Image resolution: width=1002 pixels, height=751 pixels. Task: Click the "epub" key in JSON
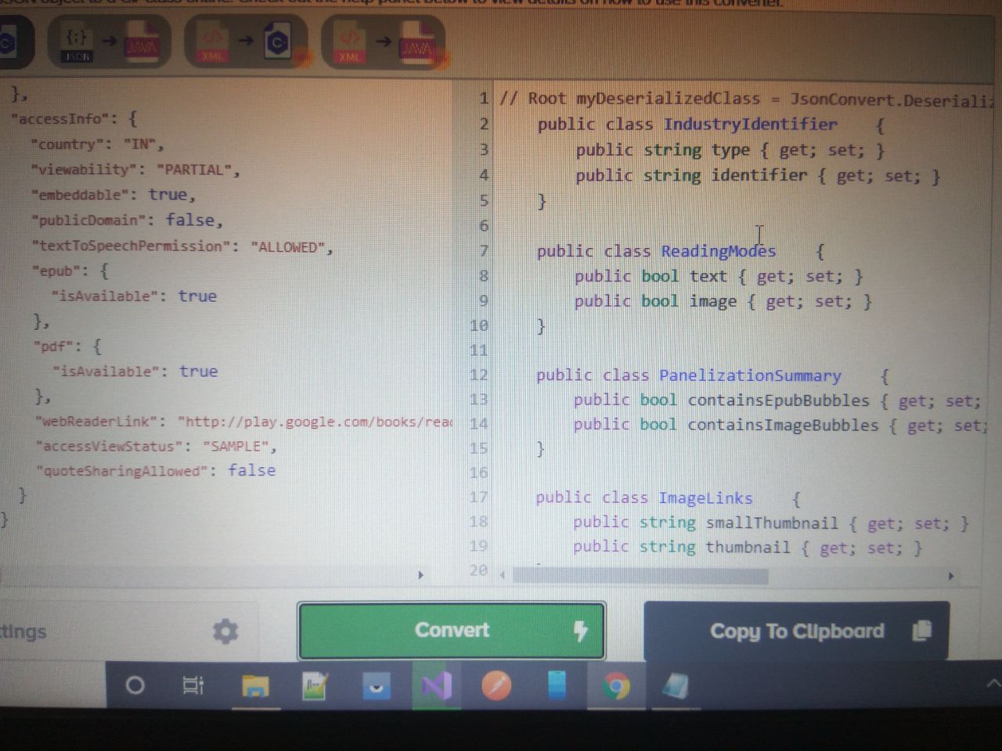[x=56, y=271]
